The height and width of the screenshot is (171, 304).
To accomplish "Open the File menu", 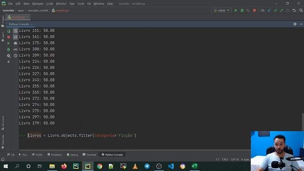I will click(x=10, y=3).
